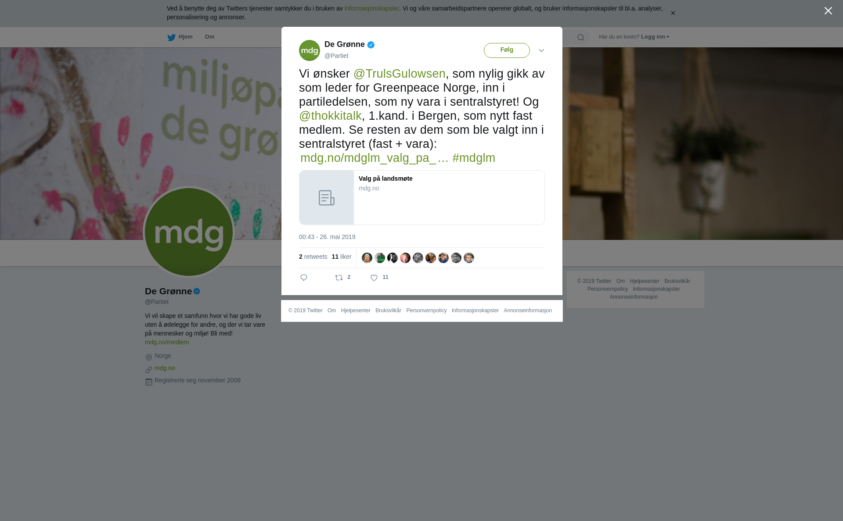
Task: Click the reply speech bubble icon
Action: [304, 278]
